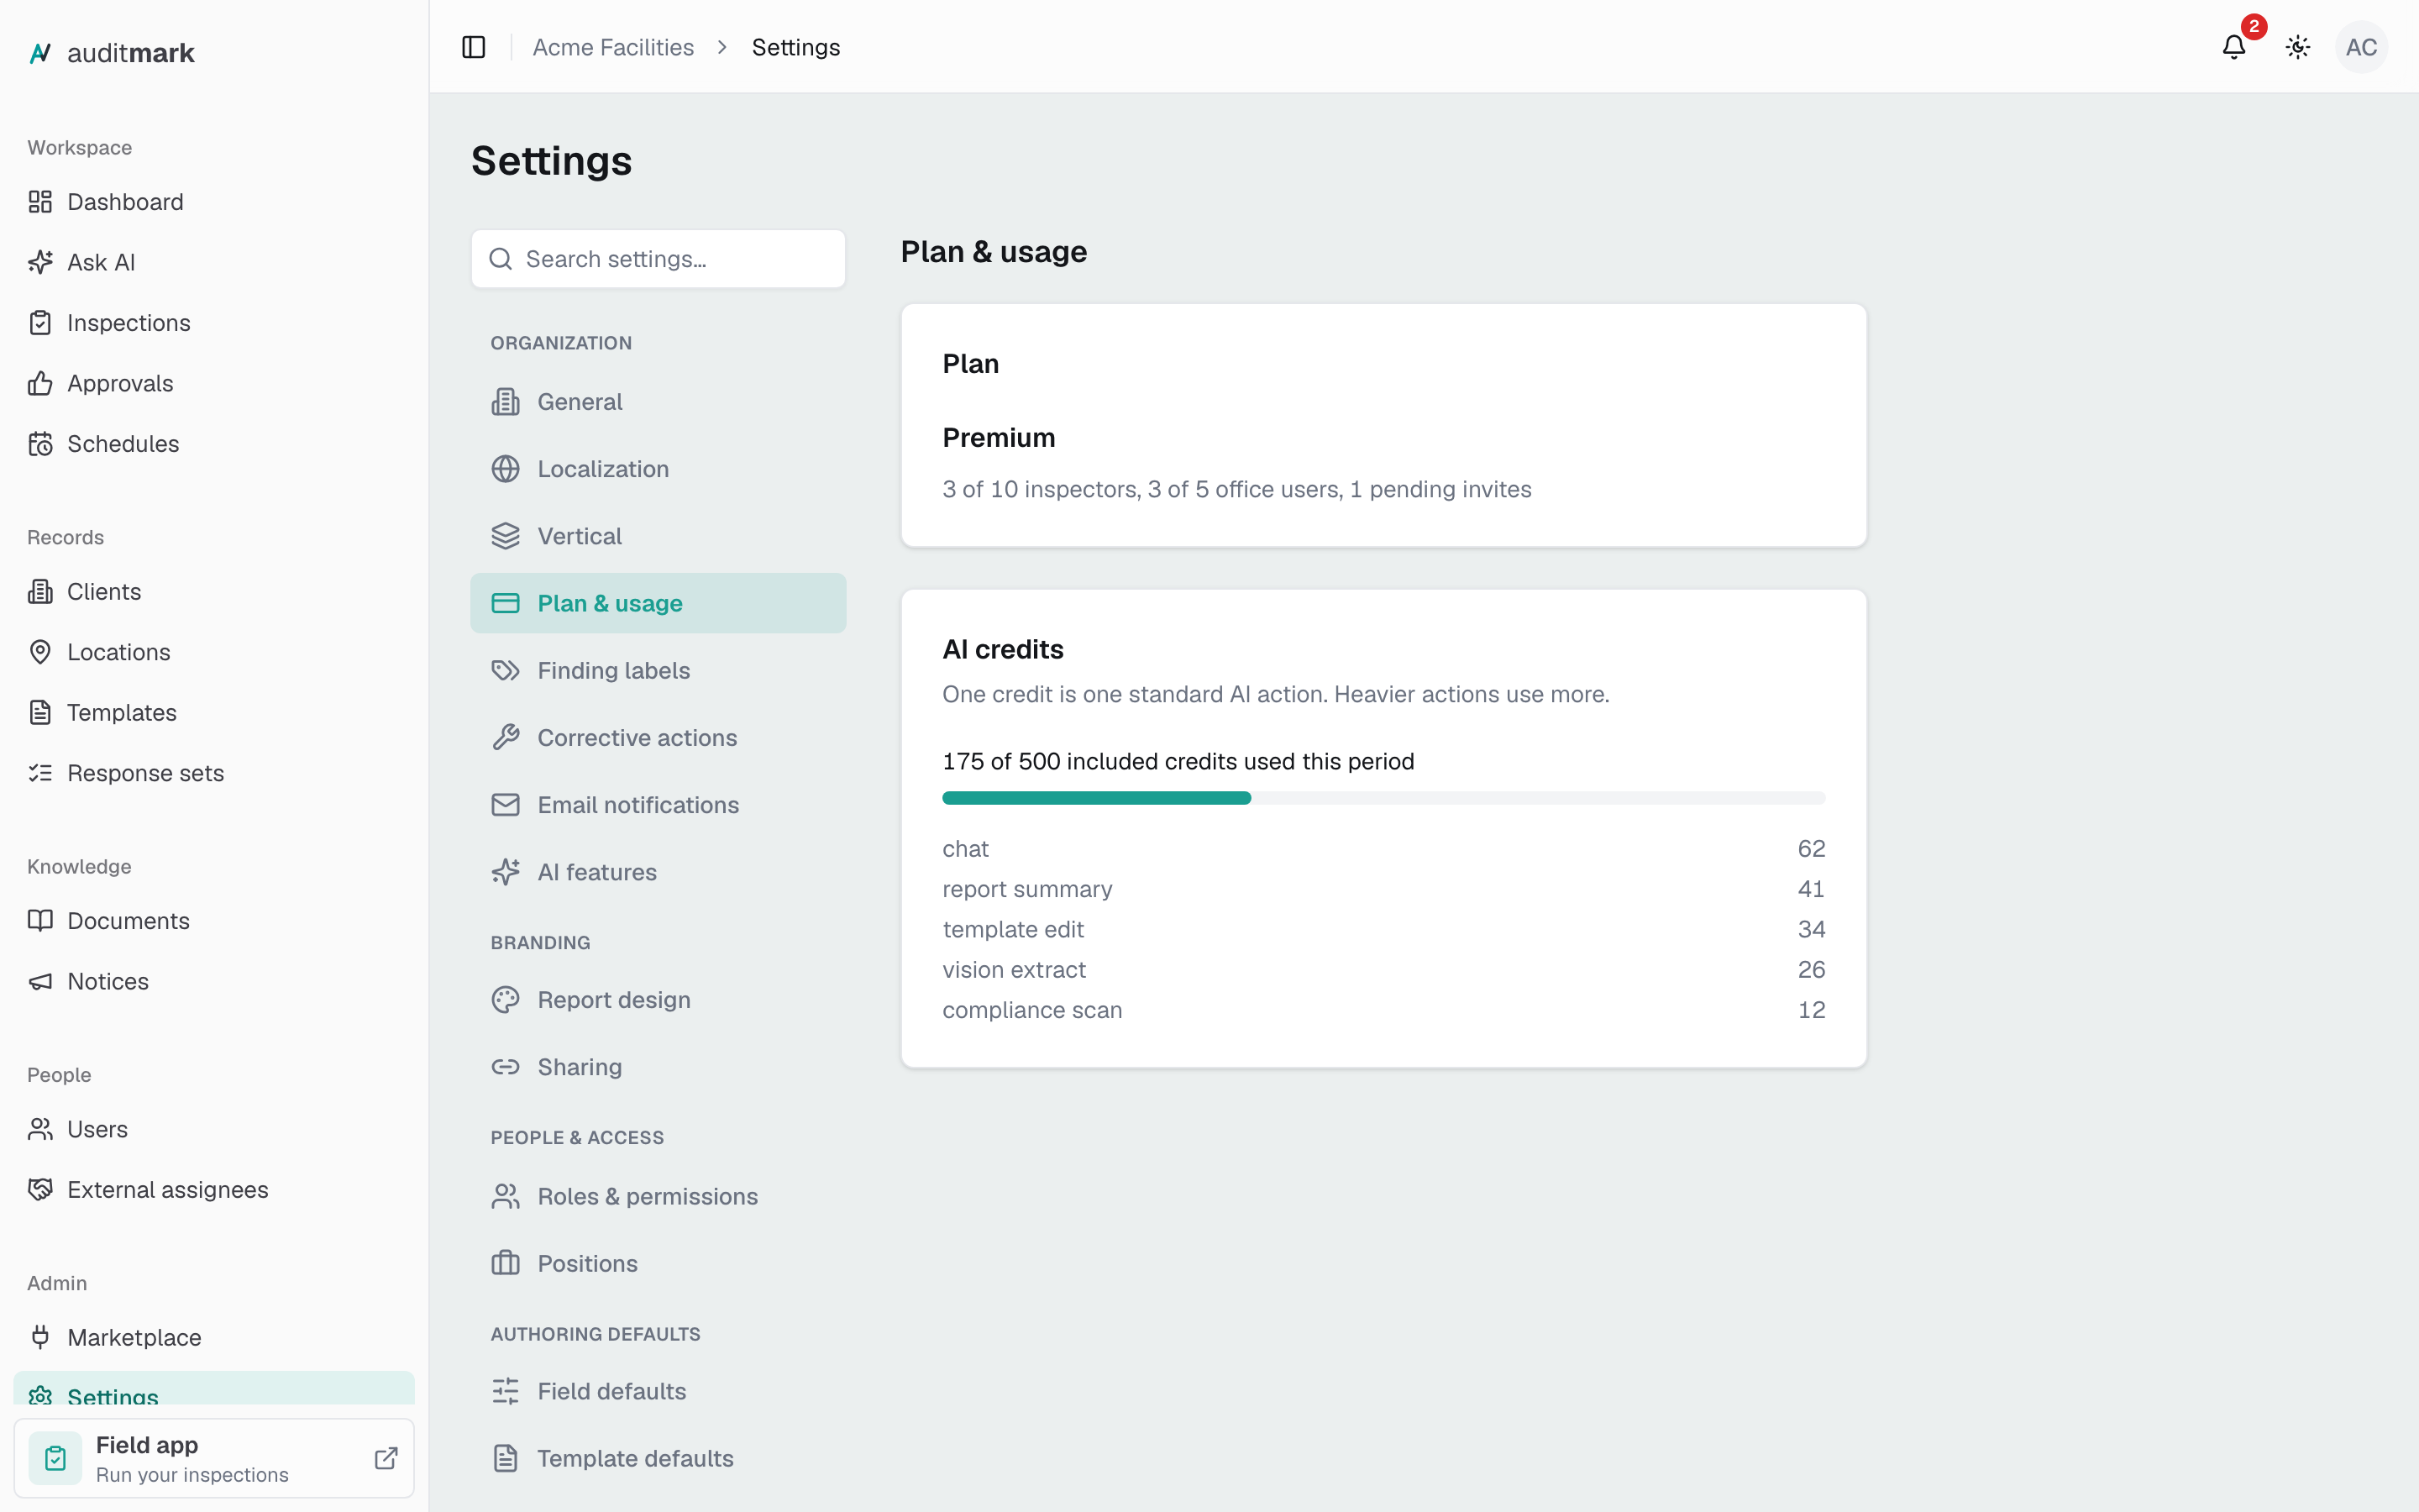The image size is (2419, 1512).
Task: Click the External assignees handshake icon
Action: coord(40,1190)
